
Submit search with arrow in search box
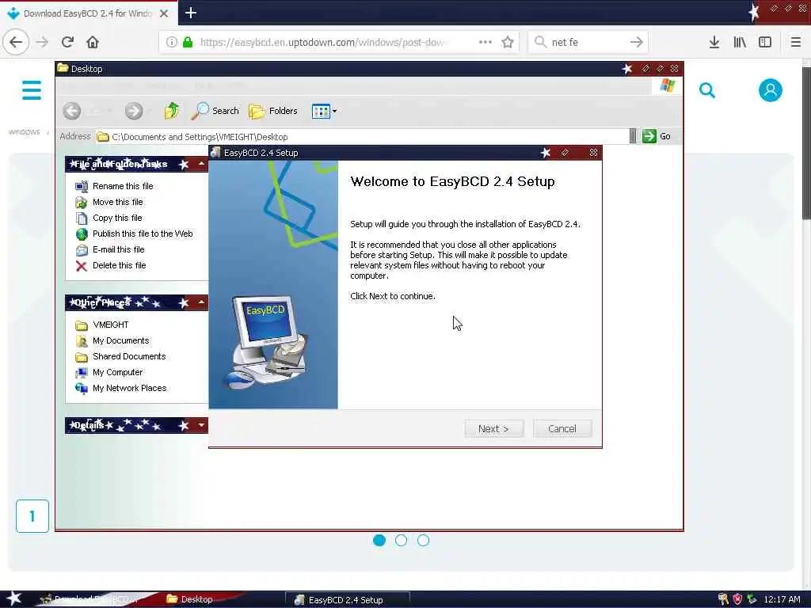pos(637,42)
